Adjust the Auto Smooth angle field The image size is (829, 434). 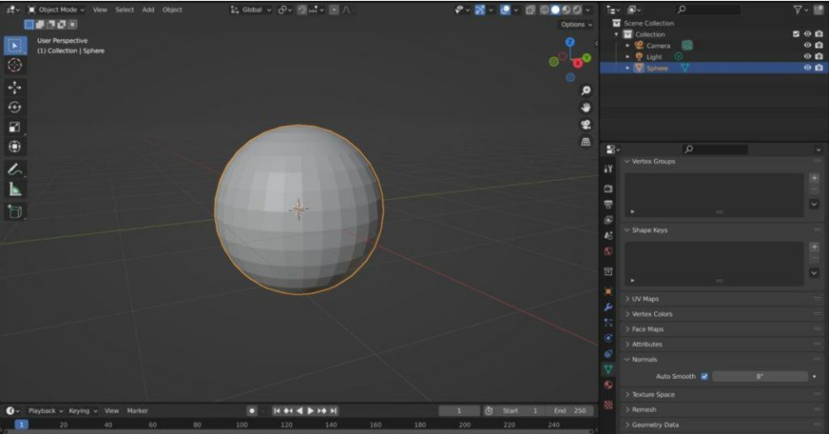(760, 376)
